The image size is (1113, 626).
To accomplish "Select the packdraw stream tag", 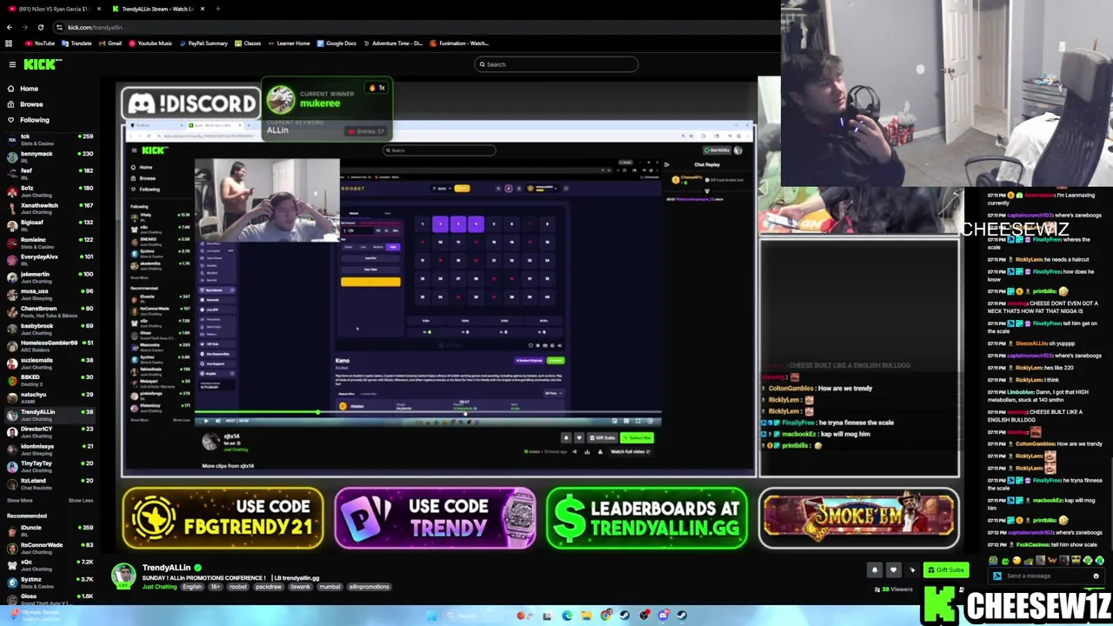I will [x=269, y=587].
